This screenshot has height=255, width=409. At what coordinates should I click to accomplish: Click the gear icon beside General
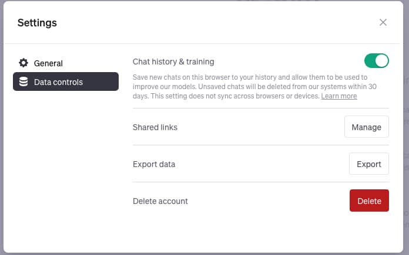[x=24, y=63]
